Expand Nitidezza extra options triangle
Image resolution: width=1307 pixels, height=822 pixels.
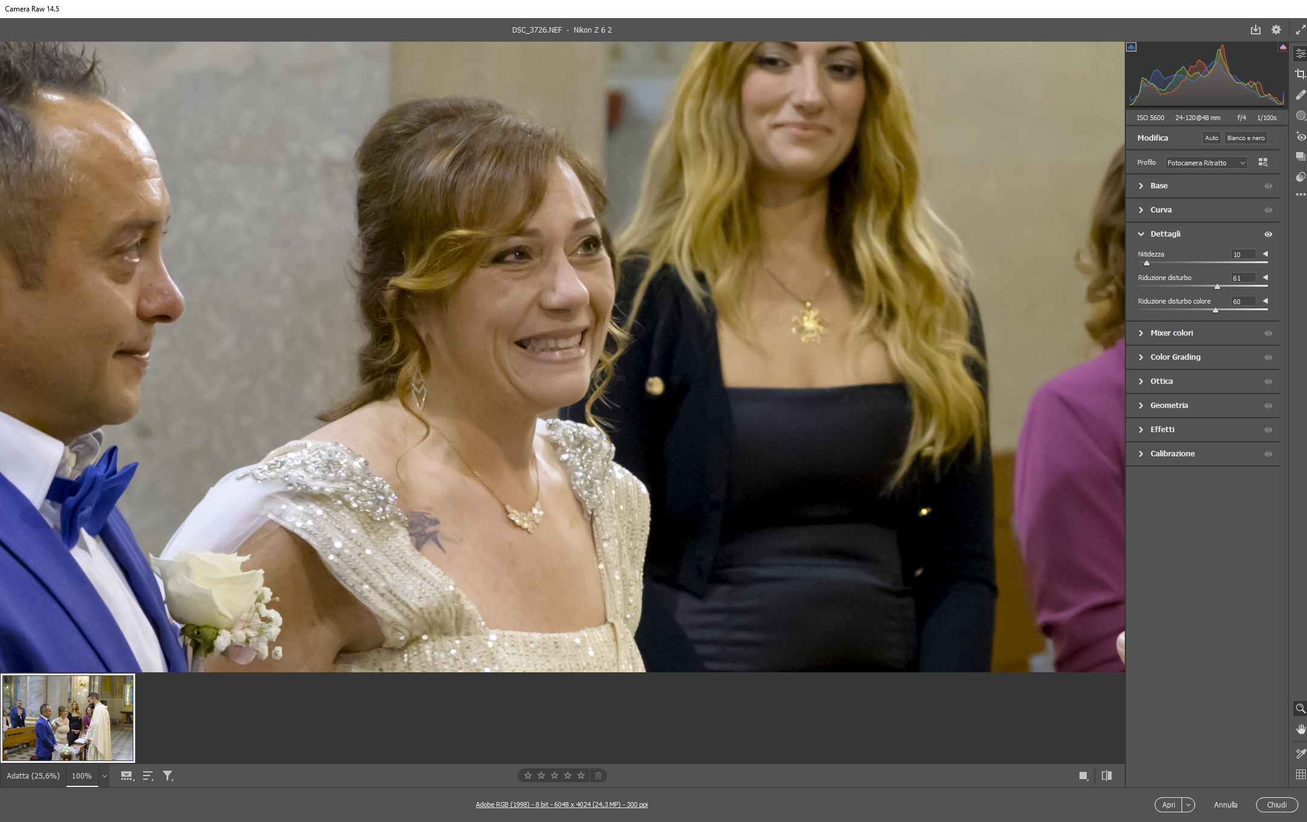(1265, 254)
